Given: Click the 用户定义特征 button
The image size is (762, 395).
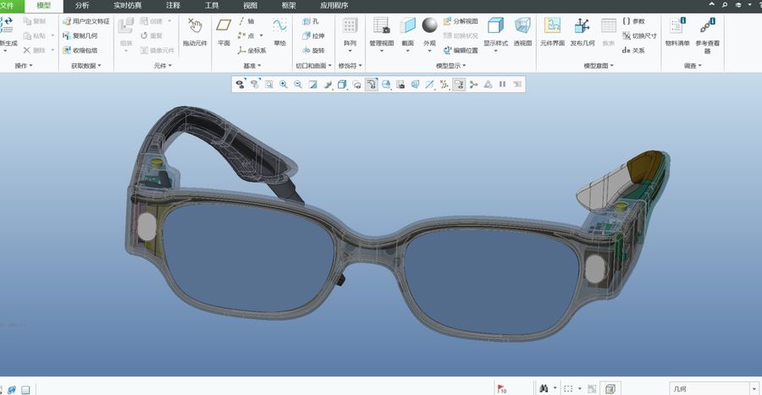Looking at the screenshot, I should [x=86, y=21].
